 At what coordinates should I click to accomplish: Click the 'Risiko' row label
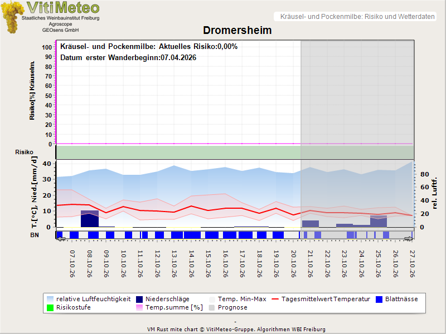[24, 152]
